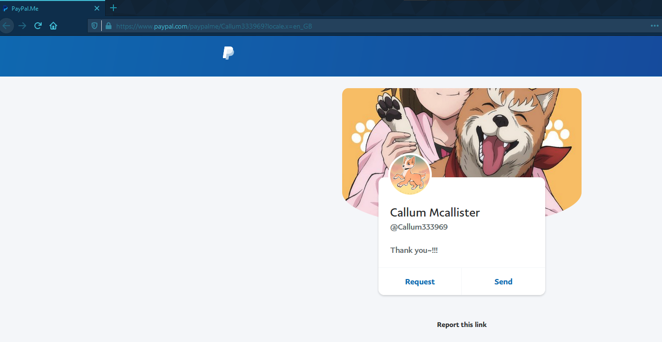This screenshot has width=662, height=342.
Task: Click the PayPal logo in header
Action: pyautogui.click(x=228, y=53)
